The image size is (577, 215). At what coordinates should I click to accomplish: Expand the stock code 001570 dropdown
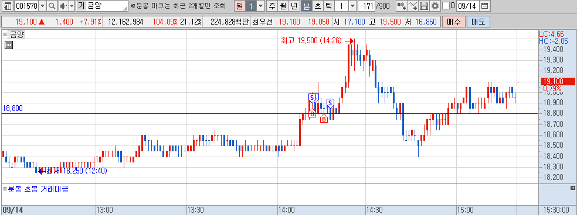(42, 6)
